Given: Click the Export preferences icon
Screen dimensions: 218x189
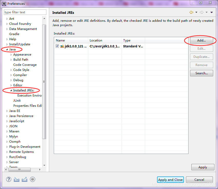Looking at the screenshot, I should (25, 180).
